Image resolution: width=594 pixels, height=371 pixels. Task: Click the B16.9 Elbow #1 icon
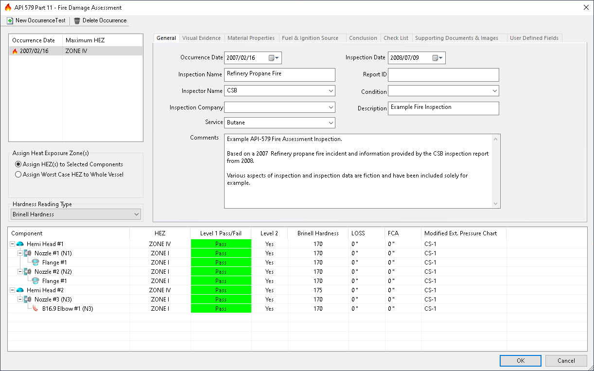35,309
